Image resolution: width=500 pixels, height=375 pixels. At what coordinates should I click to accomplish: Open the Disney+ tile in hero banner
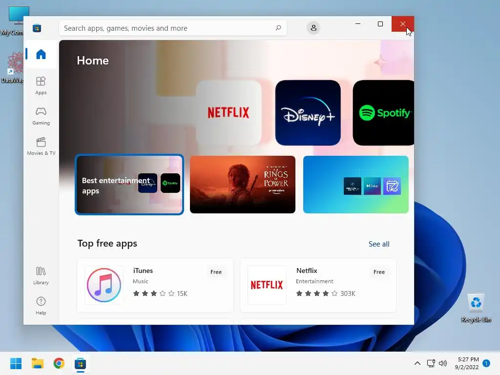308,113
